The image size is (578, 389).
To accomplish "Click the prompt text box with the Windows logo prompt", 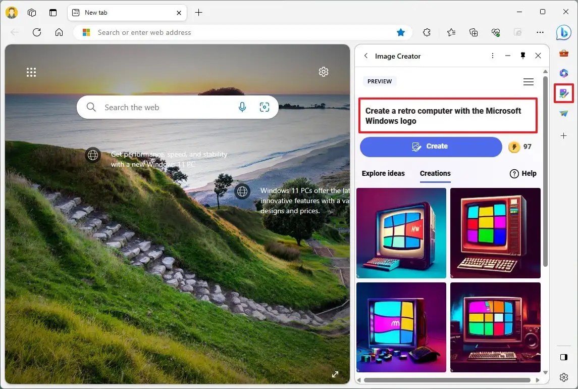I will [447, 116].
